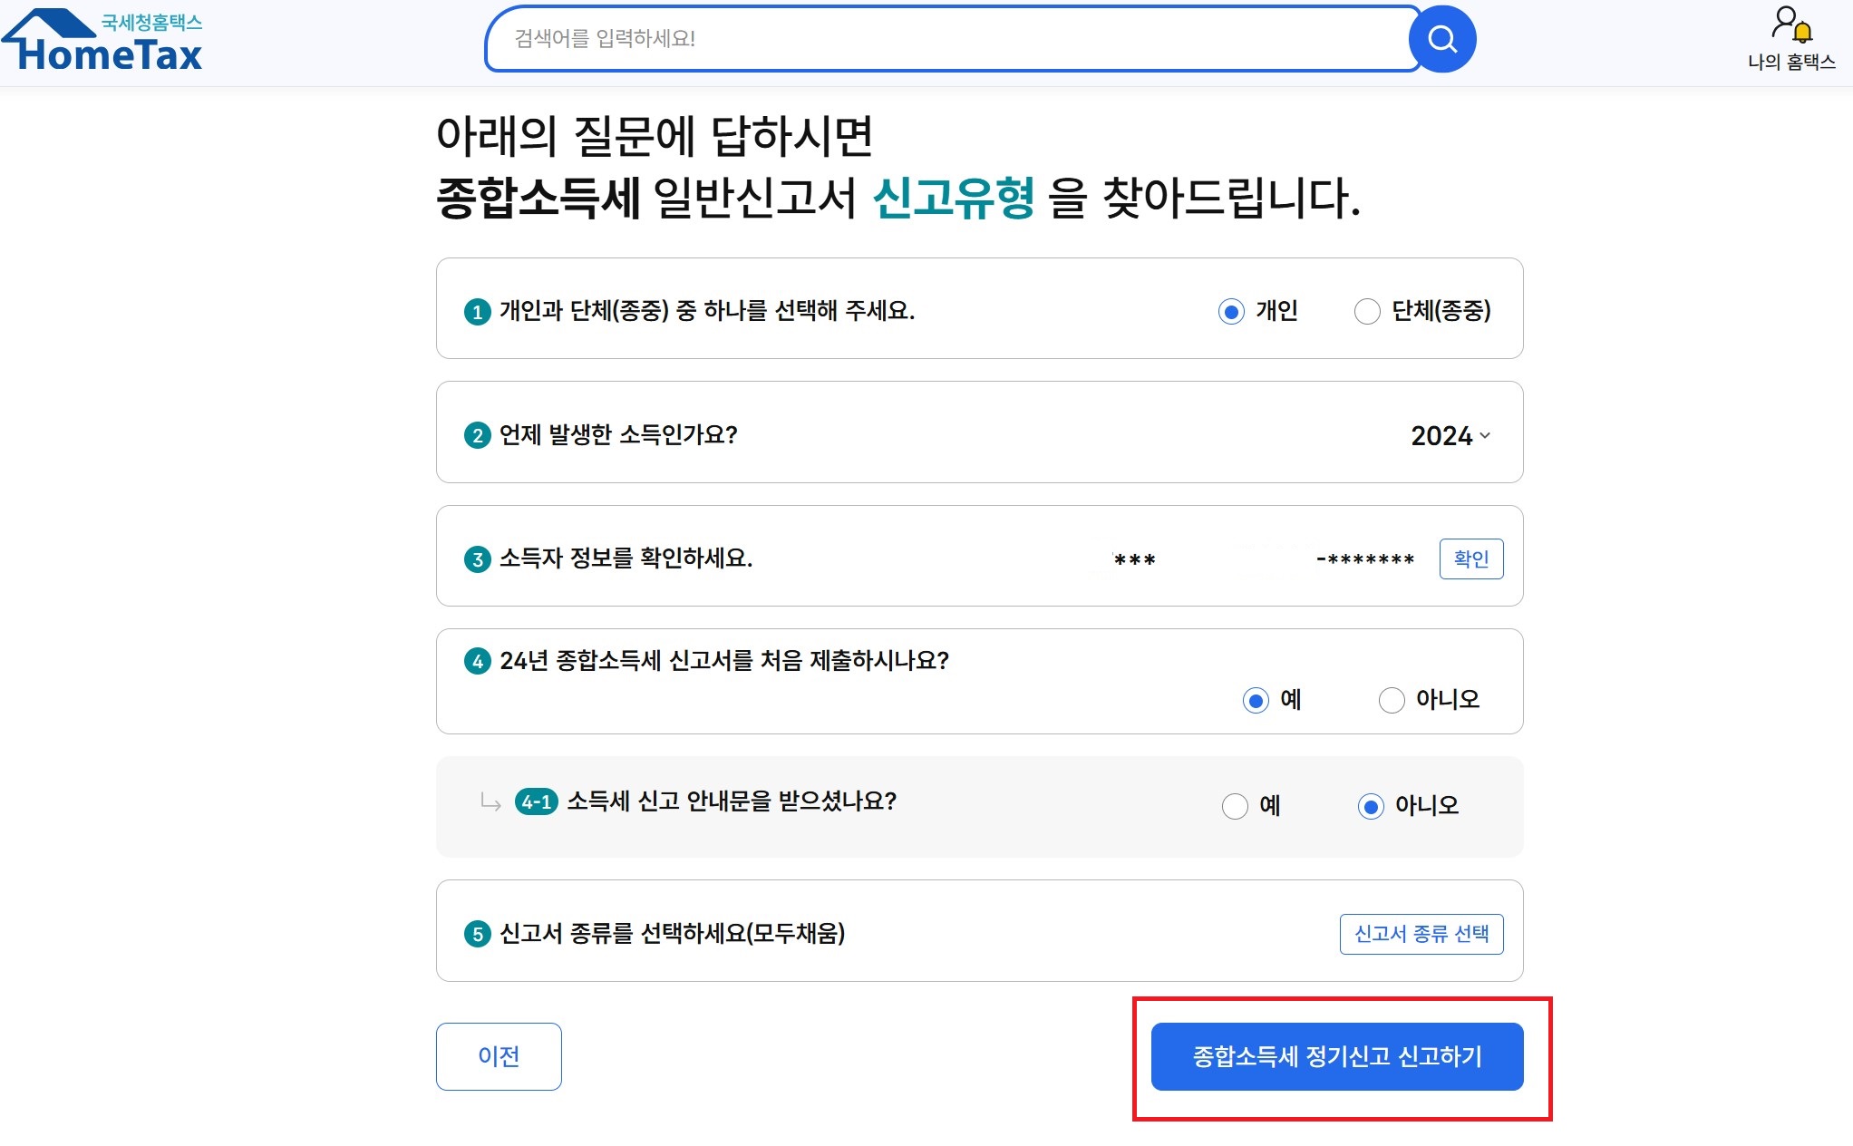Screen dimensions: 1853x1146
Task: Select 예 for first-time filing question
Action: click(1256, 701)
